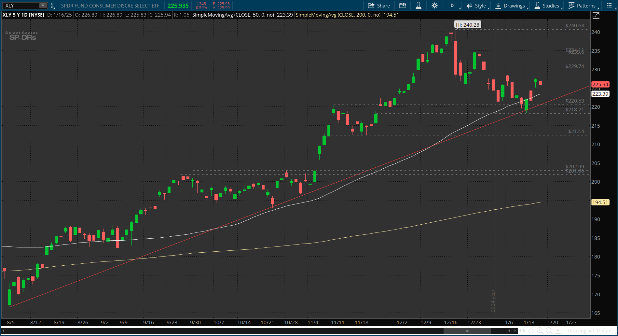618x336 pixels.
Task: Click the dollar drawing tool icon
Action: 558,331
